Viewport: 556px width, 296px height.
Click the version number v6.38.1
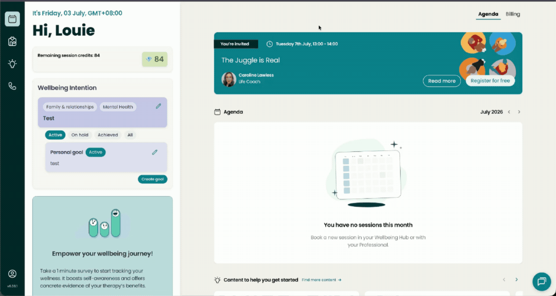point(13,286)
